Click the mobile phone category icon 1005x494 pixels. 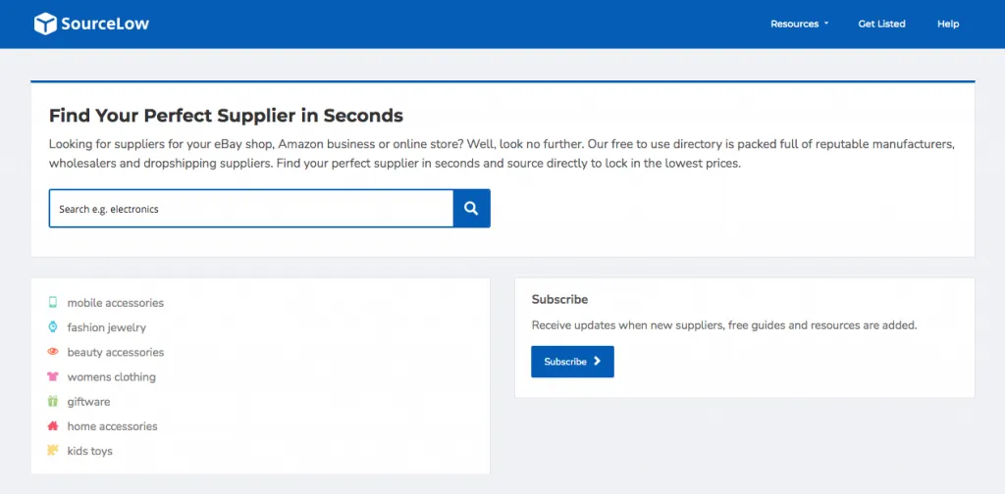point(53,303)
